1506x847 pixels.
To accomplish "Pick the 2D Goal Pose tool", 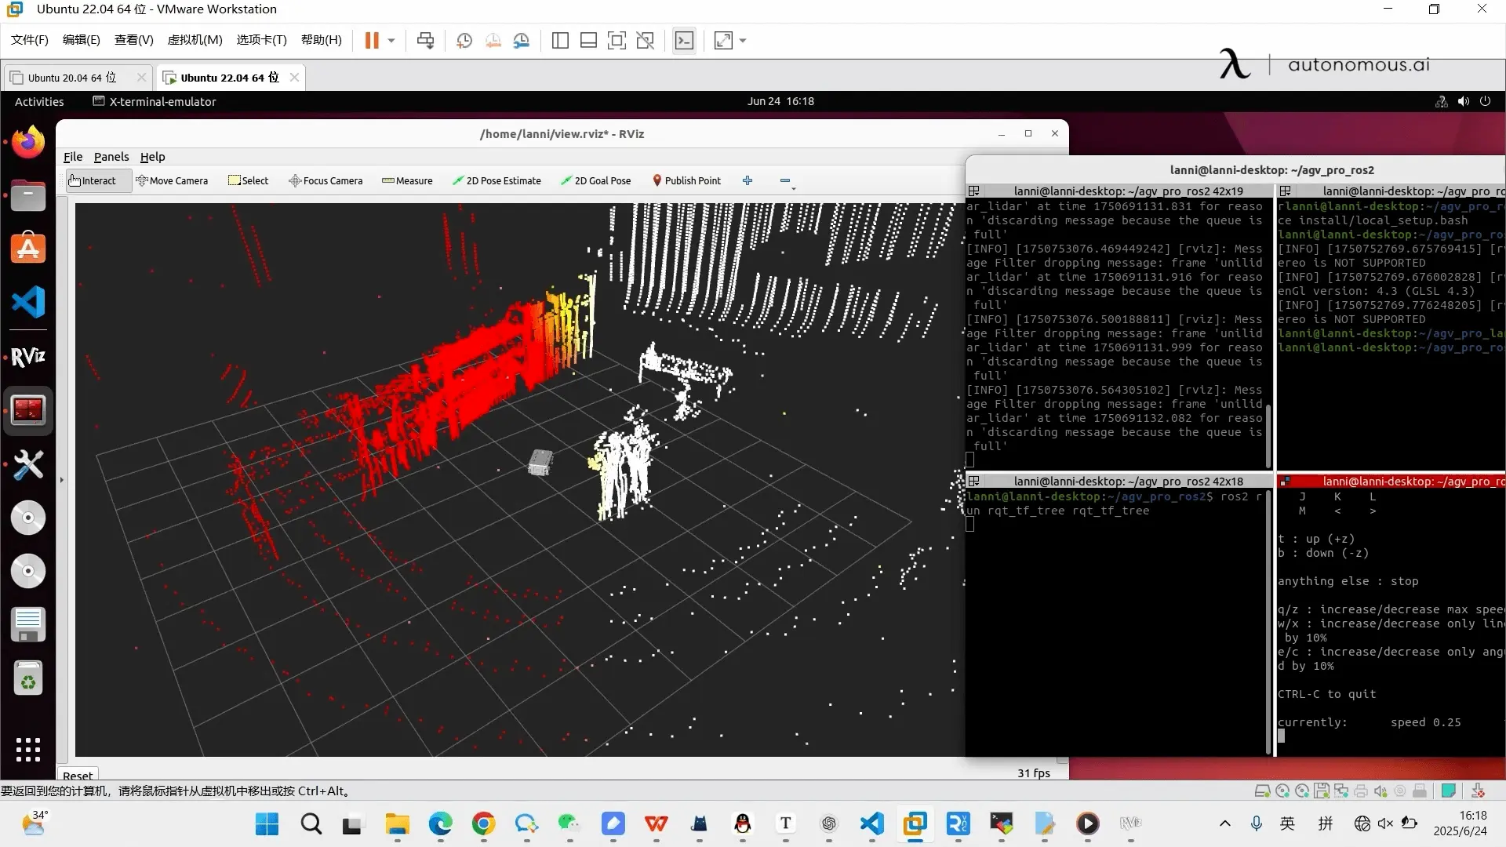I will coord(595,180).
